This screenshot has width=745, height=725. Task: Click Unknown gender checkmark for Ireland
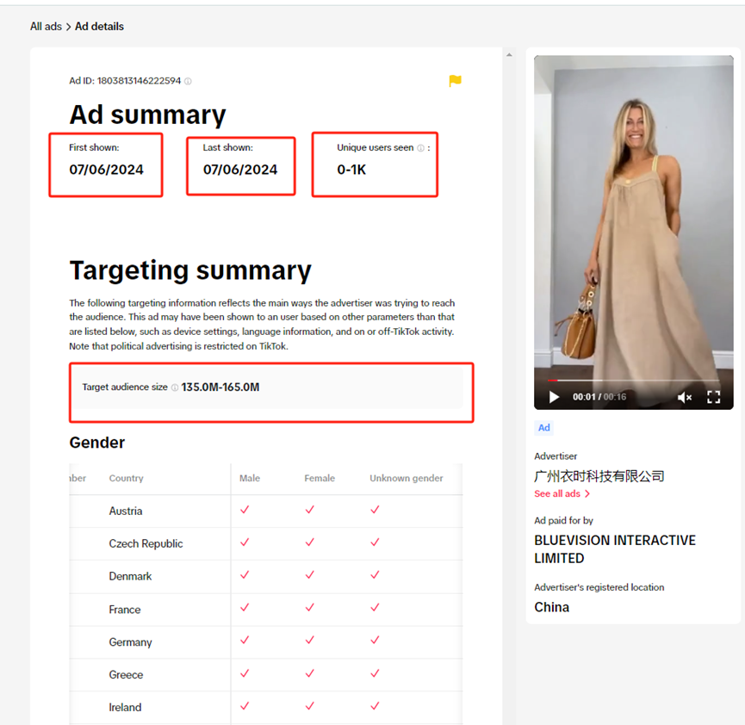point(375,706)
